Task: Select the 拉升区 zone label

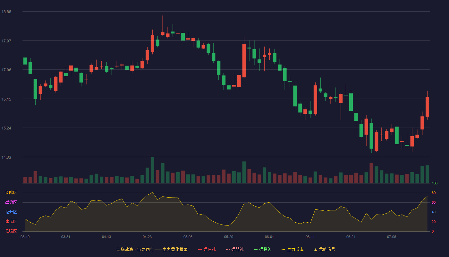Action: (11, 212)
